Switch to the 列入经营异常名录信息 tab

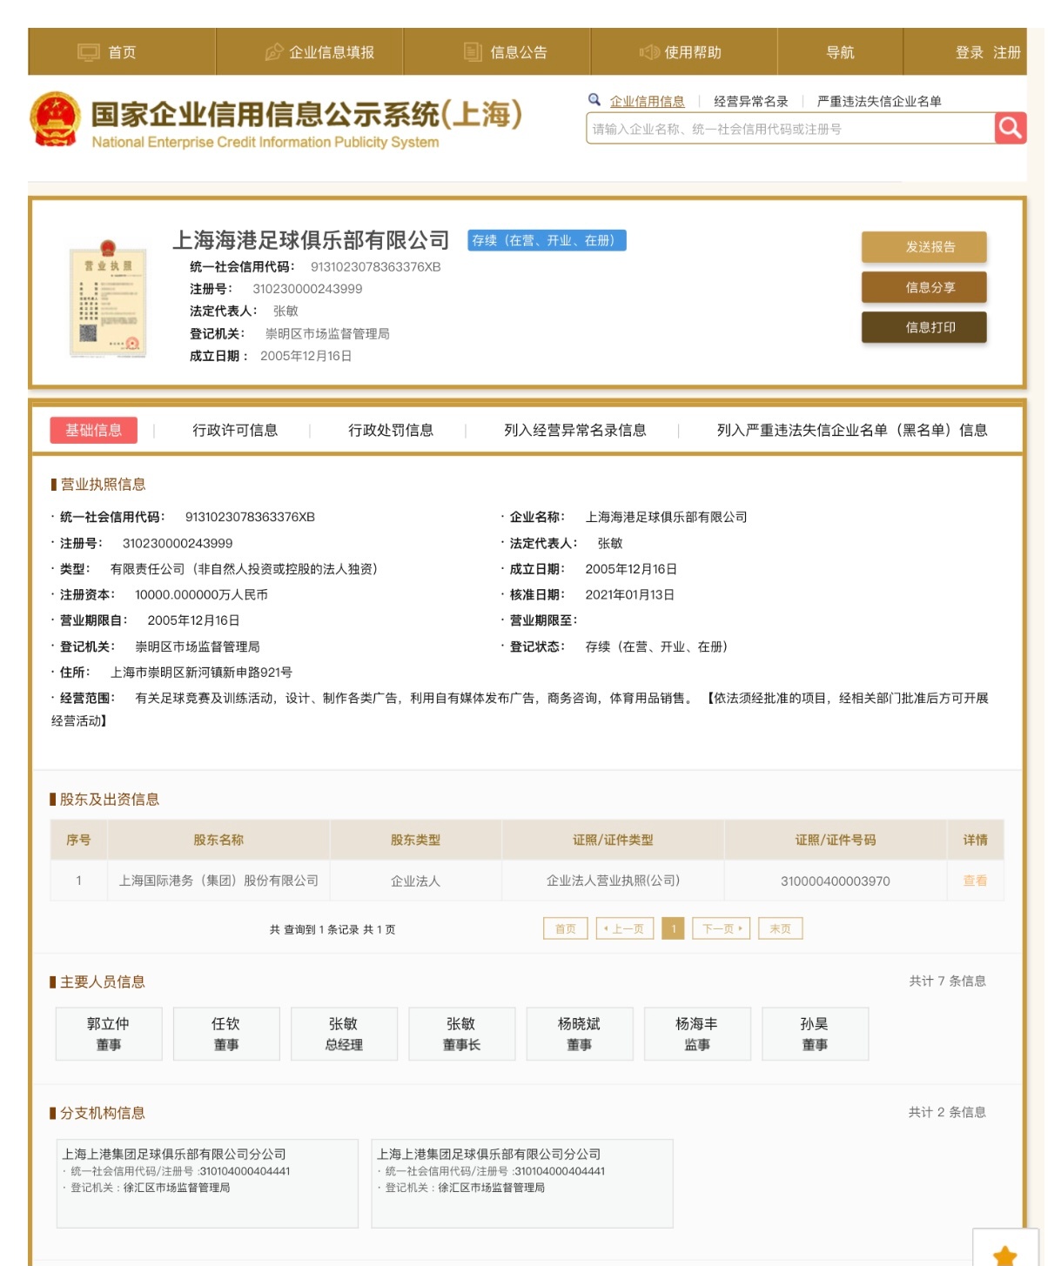(x=574, y=430)
